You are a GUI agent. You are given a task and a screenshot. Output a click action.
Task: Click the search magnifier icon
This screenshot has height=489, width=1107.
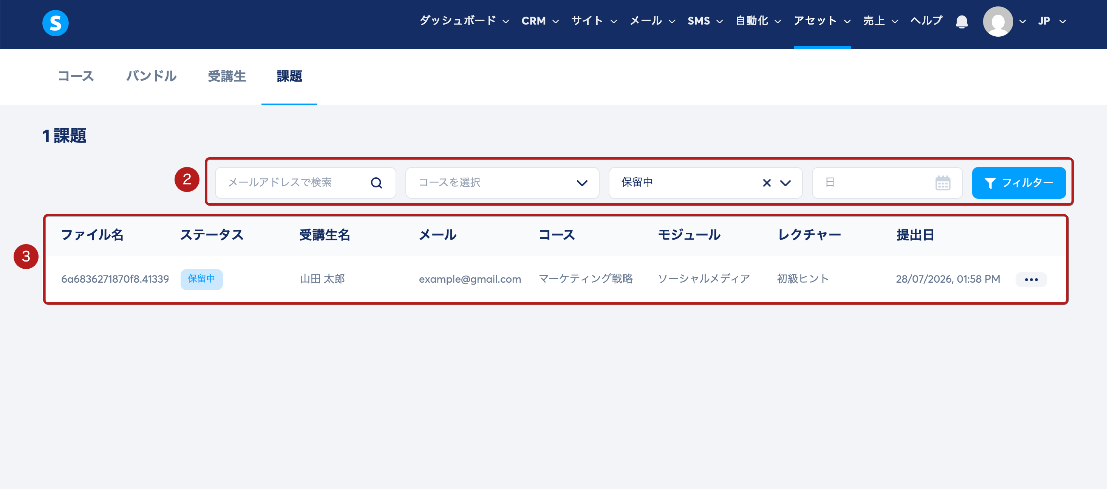point(376,183)
